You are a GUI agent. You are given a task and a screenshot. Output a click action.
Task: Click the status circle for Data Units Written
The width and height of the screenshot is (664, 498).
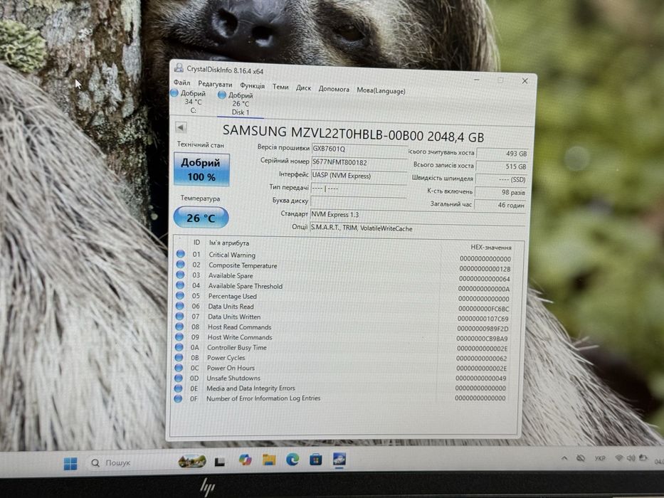[179, 317]
